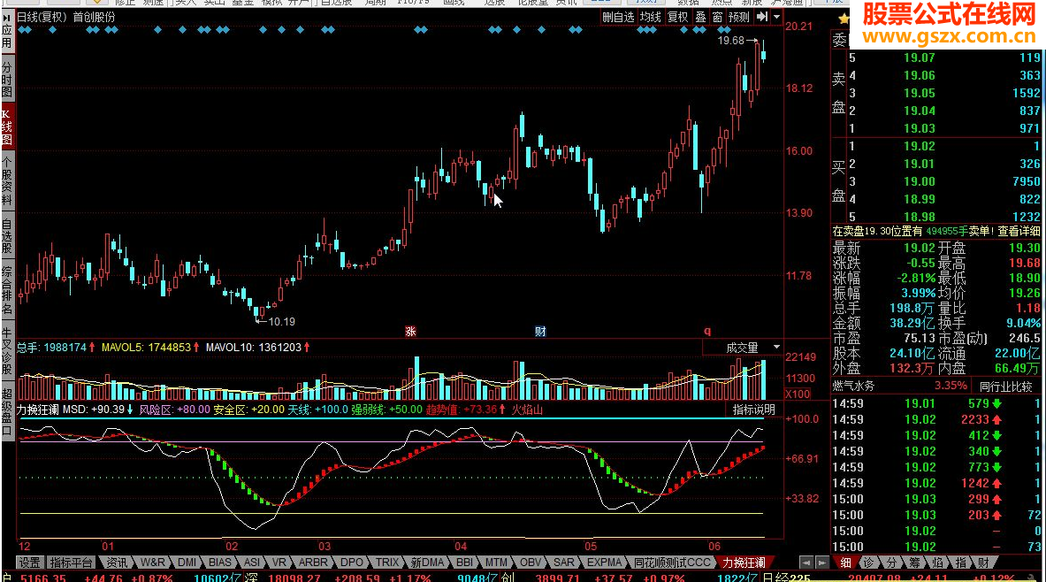This screenshot has height=582, width=1046.
Task: Click the scroll-left arrow below trade list
Action: click(x=807, y=563)
